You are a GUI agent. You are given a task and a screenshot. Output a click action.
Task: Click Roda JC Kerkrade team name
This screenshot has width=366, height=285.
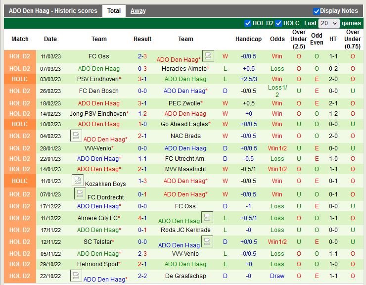185,230
